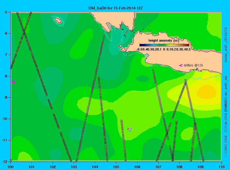Click the magenta drifter arrow in the legend
The image size is (230, 170).
pyautogui.click(x=181, y=65)
